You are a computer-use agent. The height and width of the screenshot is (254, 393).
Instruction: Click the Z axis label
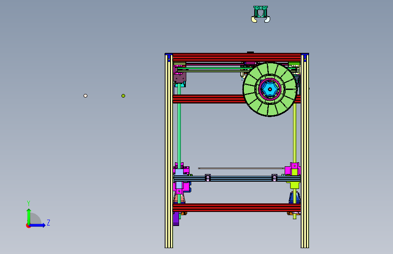(x=49, y=222)
